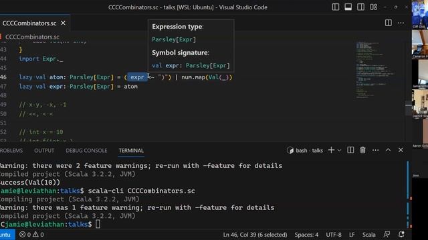Select the TERMINAL panel tab
Viewport: 428px width, 240px height.
pyautogui.click(x=131, y=151)
